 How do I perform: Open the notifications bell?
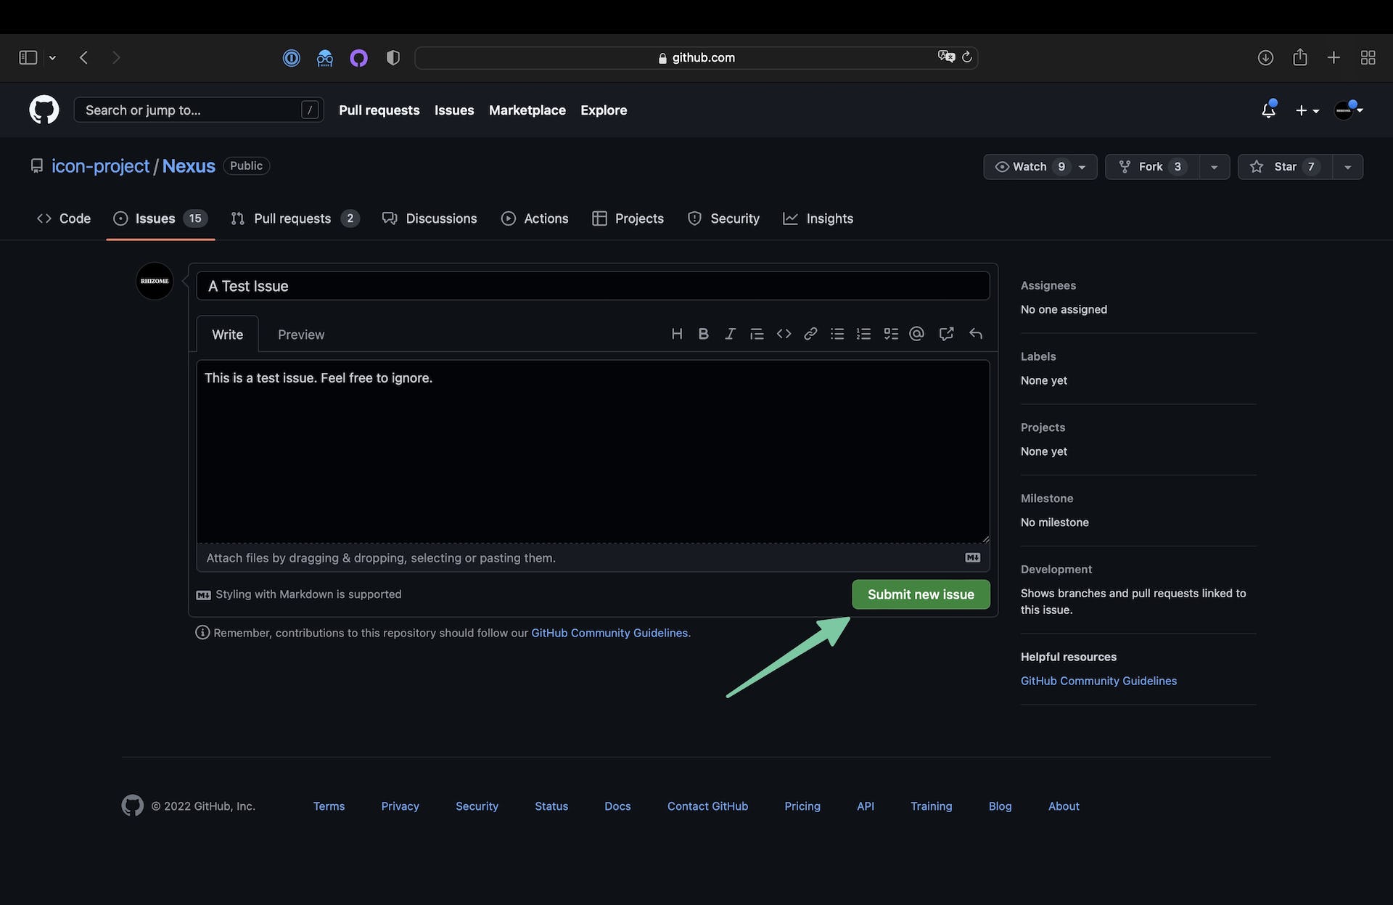(x=1268, y=110)
